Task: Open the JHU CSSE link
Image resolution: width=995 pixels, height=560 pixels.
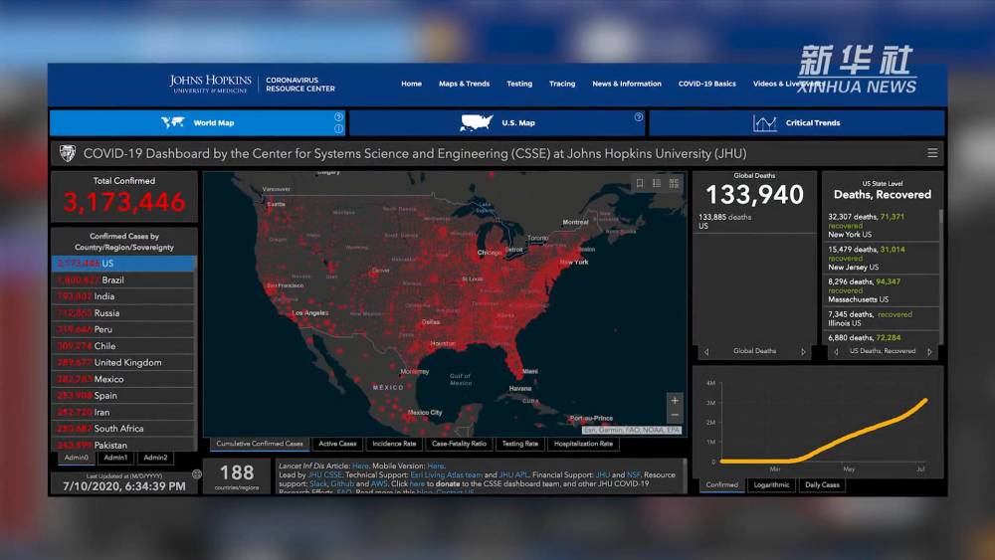Action: 324,474
